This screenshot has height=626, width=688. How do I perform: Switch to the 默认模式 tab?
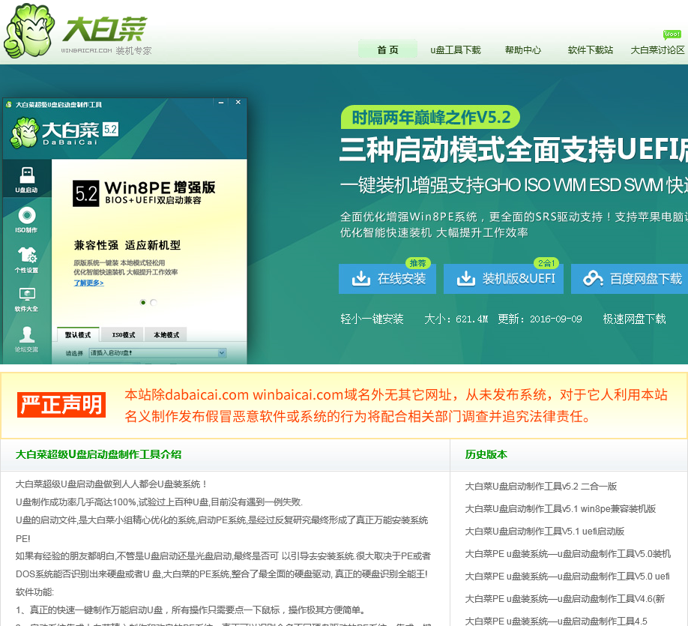click(x=78, y=334)
